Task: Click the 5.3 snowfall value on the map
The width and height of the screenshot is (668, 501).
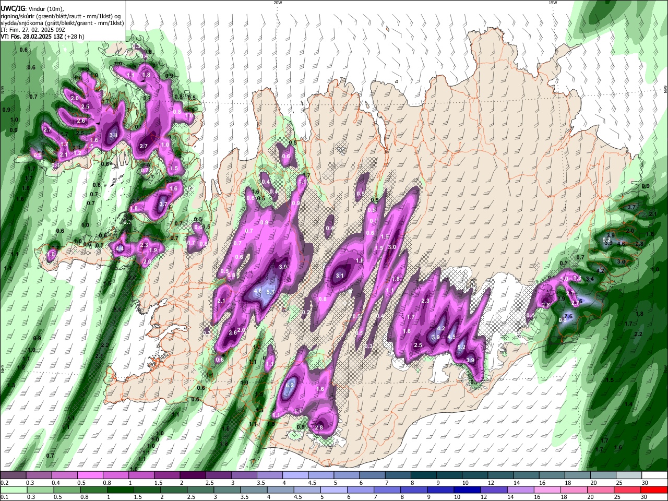Action: click(270, 292)
